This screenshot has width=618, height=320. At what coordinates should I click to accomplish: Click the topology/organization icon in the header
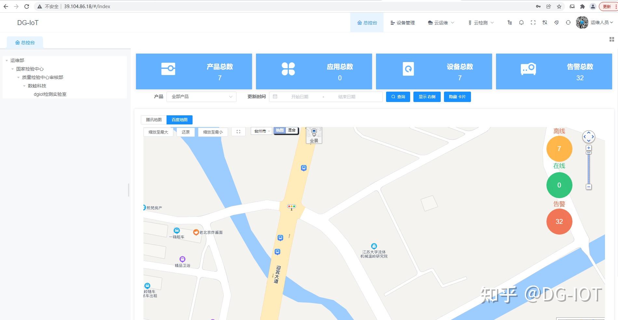coord(510,22)
